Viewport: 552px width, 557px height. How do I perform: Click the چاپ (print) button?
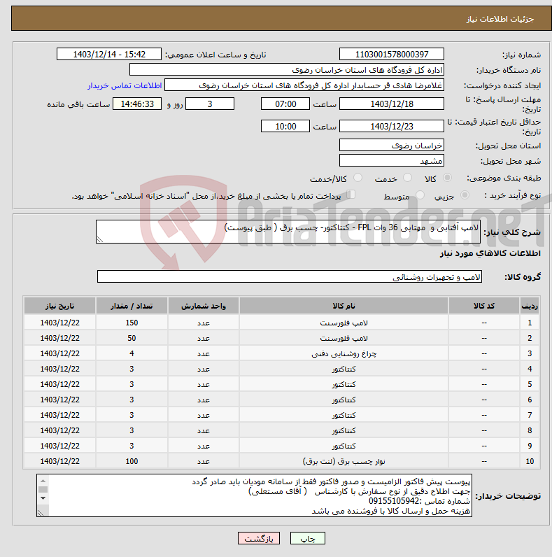point(308,539)
